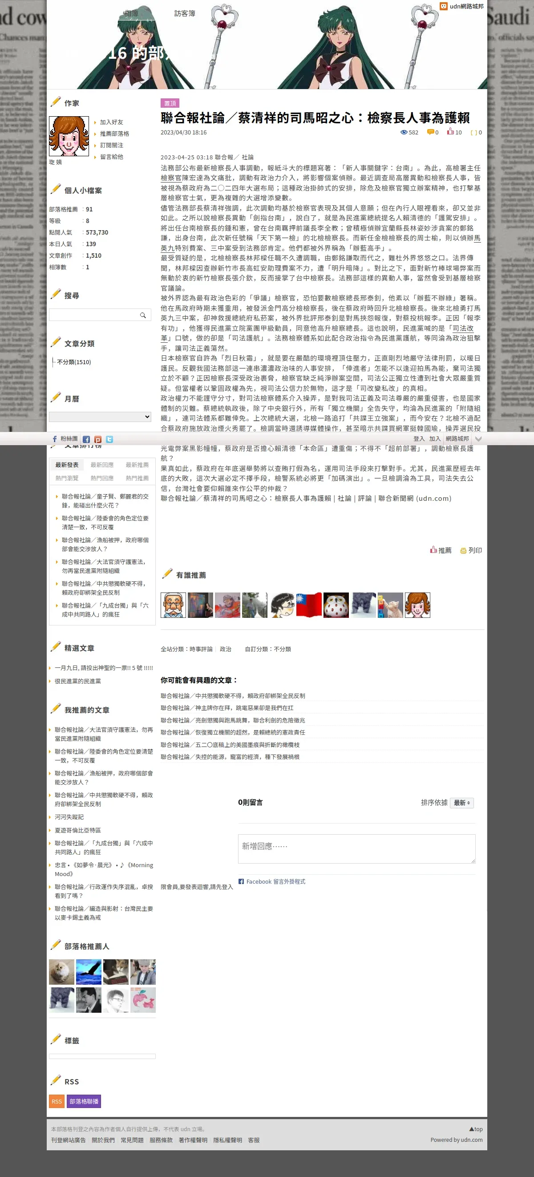Viewport: 534px width, 1177px height.
Task: Open 神主牌你在拜 related article
Action: [x=227, y=708]
